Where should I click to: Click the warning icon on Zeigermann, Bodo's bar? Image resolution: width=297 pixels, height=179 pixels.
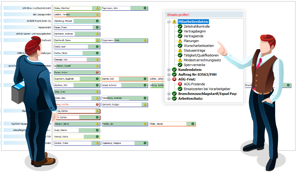[145, 40]
